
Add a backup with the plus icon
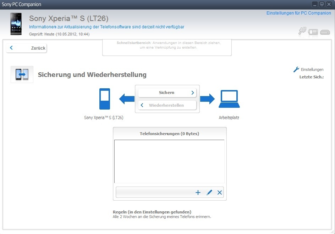[198, 193]
